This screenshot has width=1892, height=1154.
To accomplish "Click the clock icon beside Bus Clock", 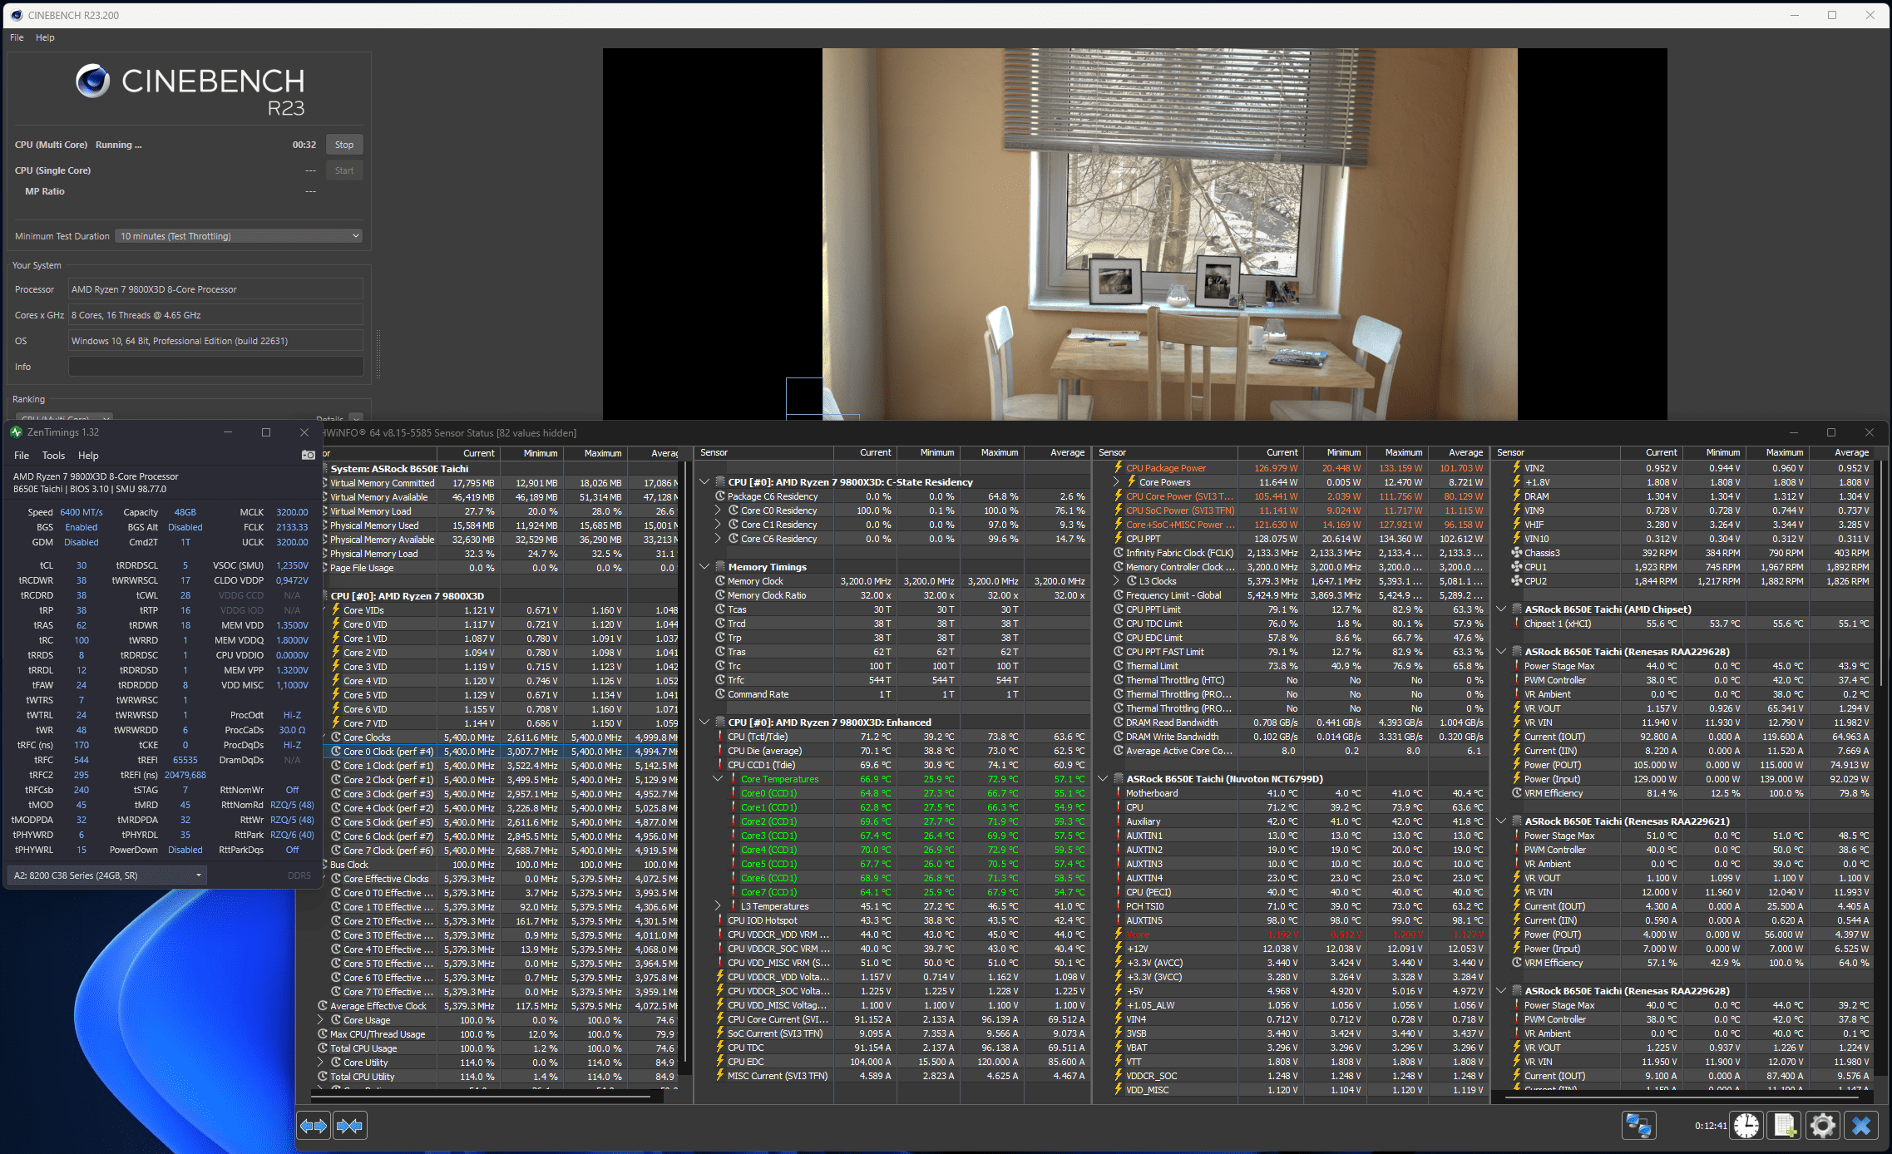I will (324, 865).
